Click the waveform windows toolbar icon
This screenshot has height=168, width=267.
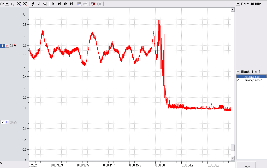coord(79,4)
